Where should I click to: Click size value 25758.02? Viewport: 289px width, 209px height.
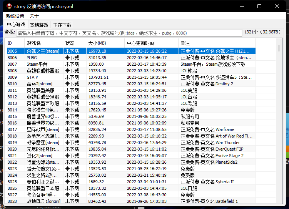97,175
